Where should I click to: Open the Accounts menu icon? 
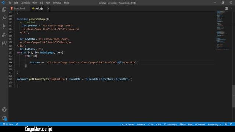point(4,110)
